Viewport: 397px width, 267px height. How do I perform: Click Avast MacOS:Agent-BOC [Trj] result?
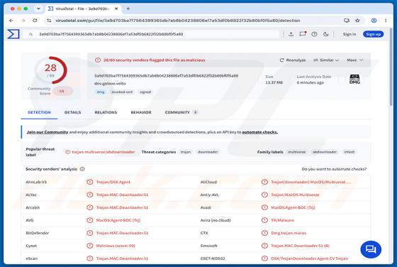click(x=293, y=207)
